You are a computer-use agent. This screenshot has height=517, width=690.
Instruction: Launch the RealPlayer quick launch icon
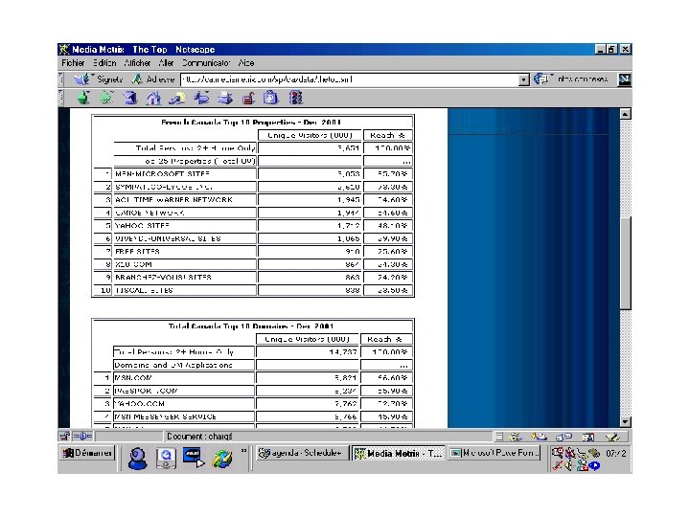(194, 459)
